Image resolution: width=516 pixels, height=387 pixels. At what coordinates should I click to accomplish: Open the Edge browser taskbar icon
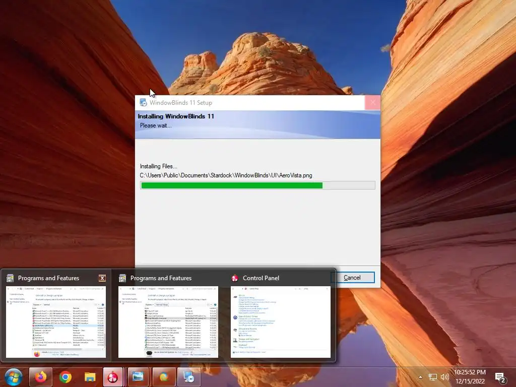tap(164, 377)
